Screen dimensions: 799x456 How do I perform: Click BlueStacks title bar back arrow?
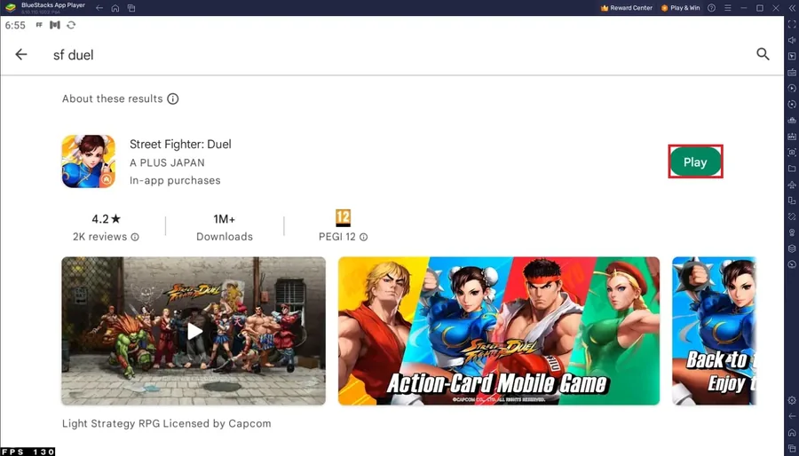click(99, 8)
